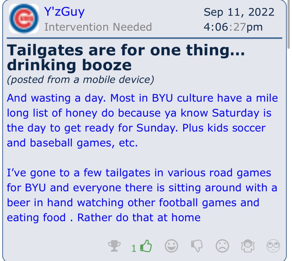Select the shrugging person reaction icon
This screenshot has height=261, width=292.
click(x=248, y=246)
